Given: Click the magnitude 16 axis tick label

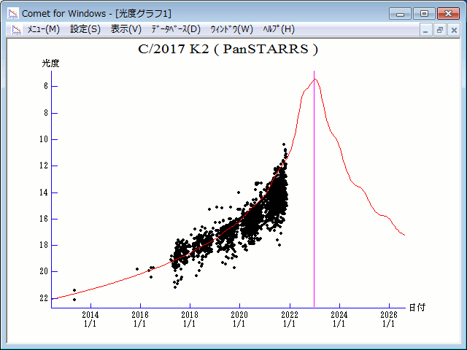Looking at the screenshot, I should point(44,219).
